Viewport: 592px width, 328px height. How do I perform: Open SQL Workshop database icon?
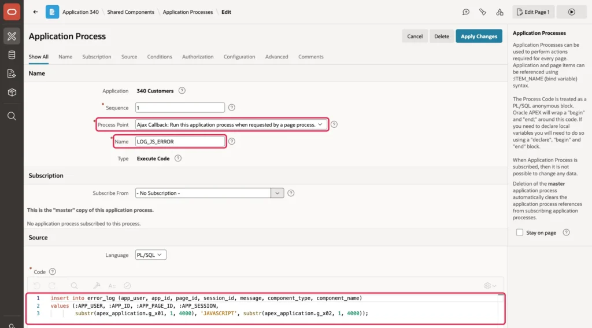coord(12,55)
